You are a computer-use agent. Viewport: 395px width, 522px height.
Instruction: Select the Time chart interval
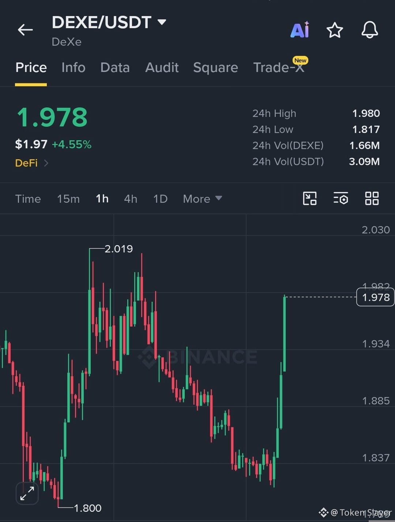point(28,199)
